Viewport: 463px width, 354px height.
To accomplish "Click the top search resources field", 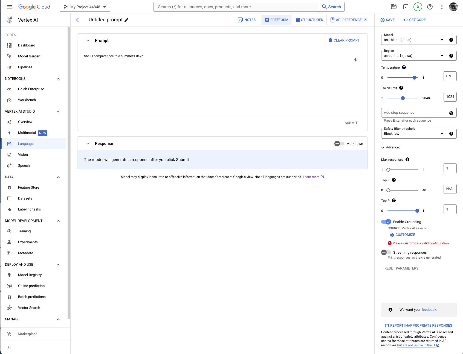I will pos(236,7).
